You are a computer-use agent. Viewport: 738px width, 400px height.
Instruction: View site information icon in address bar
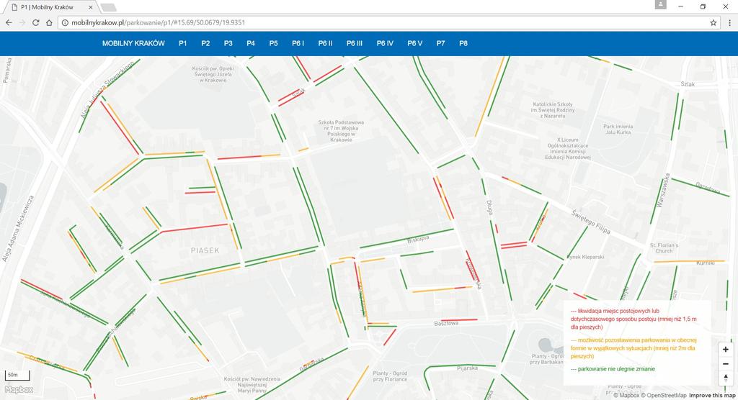pos(65,22)
